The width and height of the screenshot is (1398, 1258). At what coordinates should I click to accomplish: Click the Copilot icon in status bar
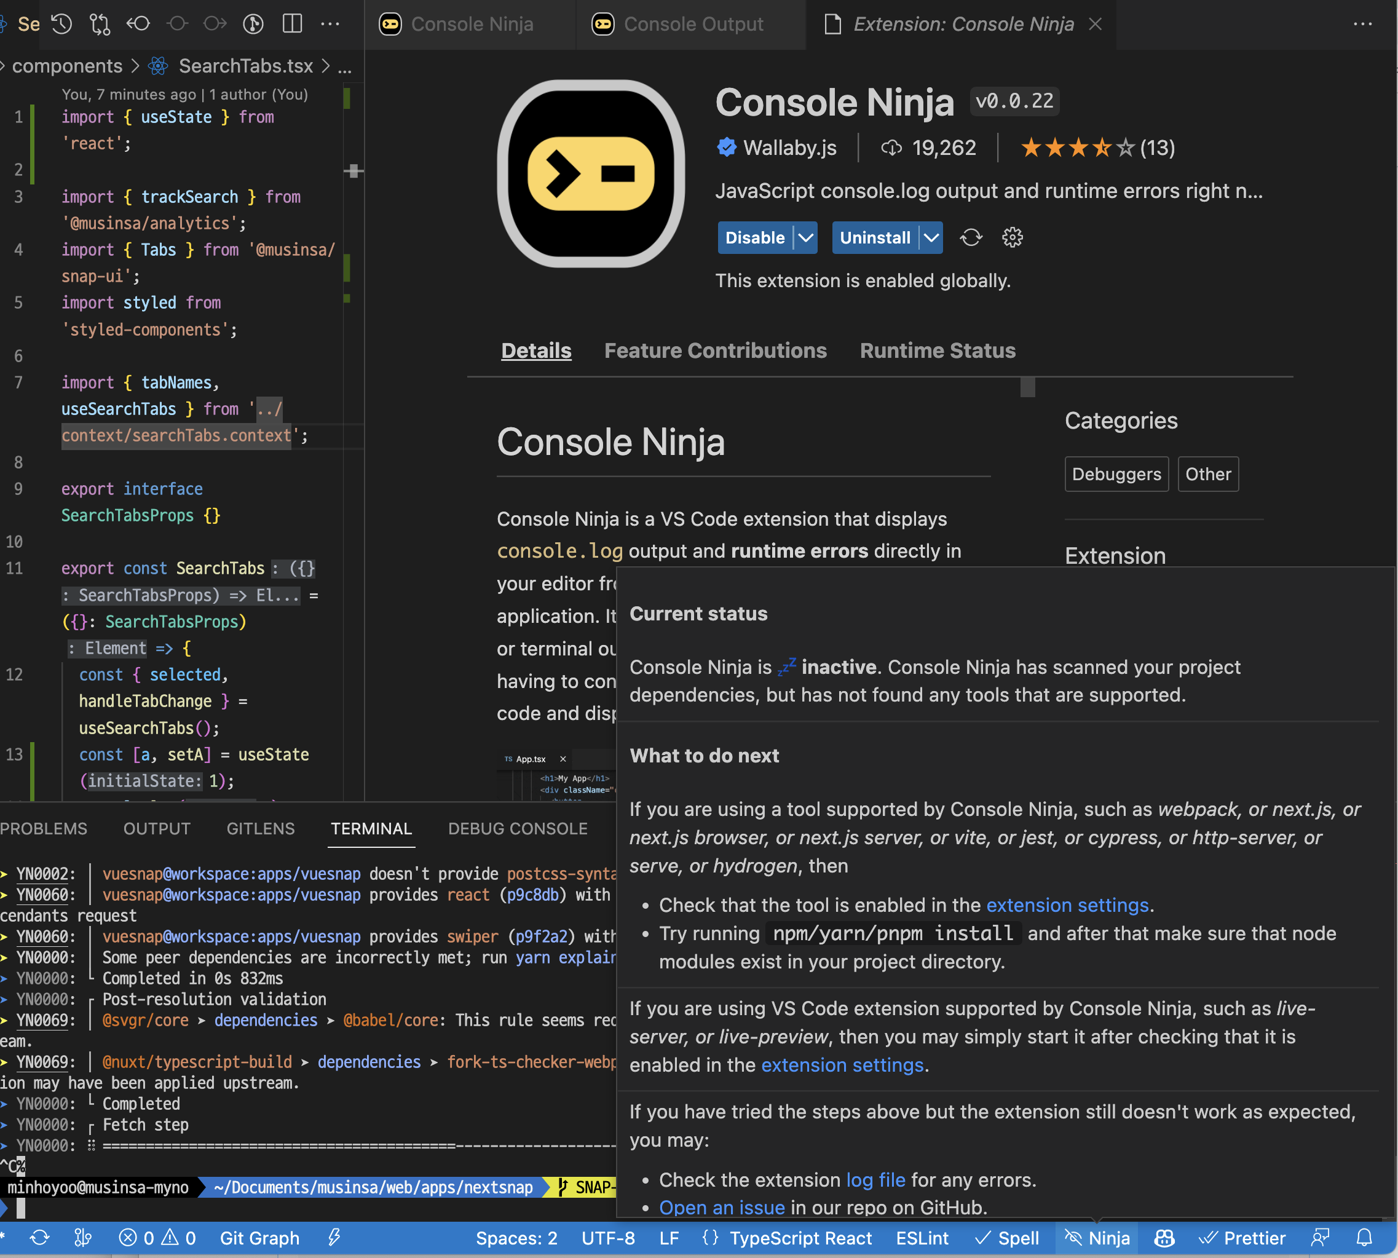coord(1164,1238)
